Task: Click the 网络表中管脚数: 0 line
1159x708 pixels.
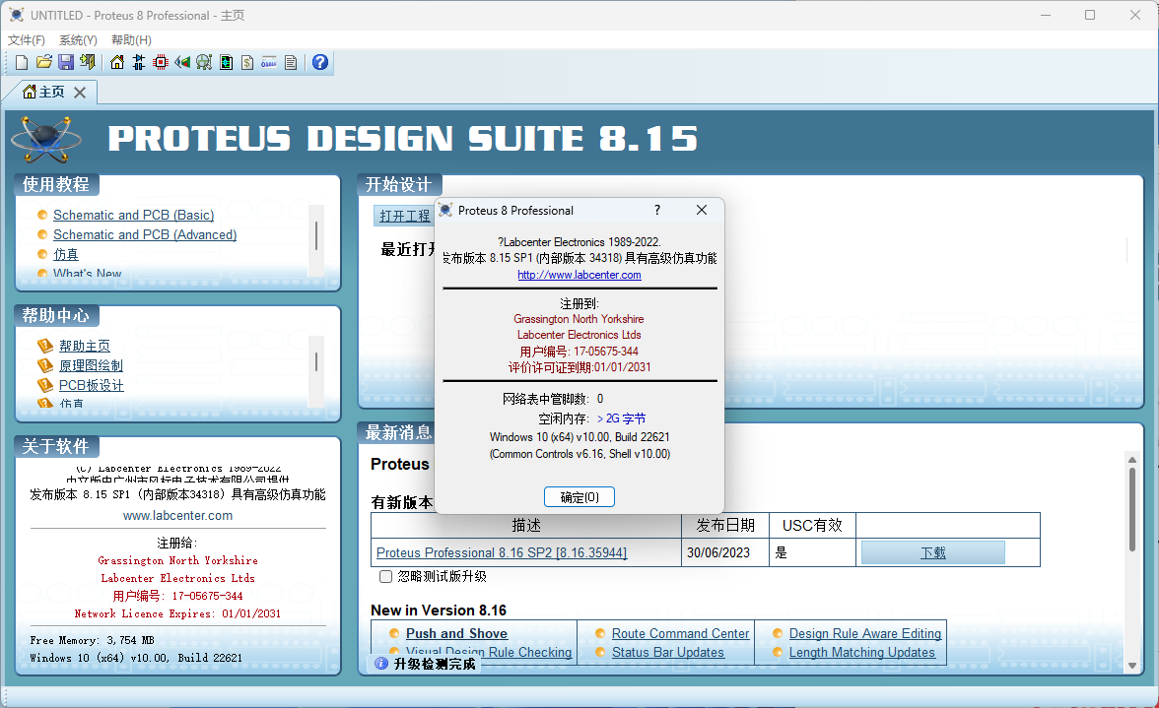Action: pos(553,399)
